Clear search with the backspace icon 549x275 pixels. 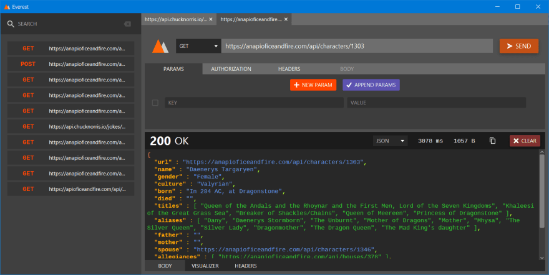click(x=127, y=24)
